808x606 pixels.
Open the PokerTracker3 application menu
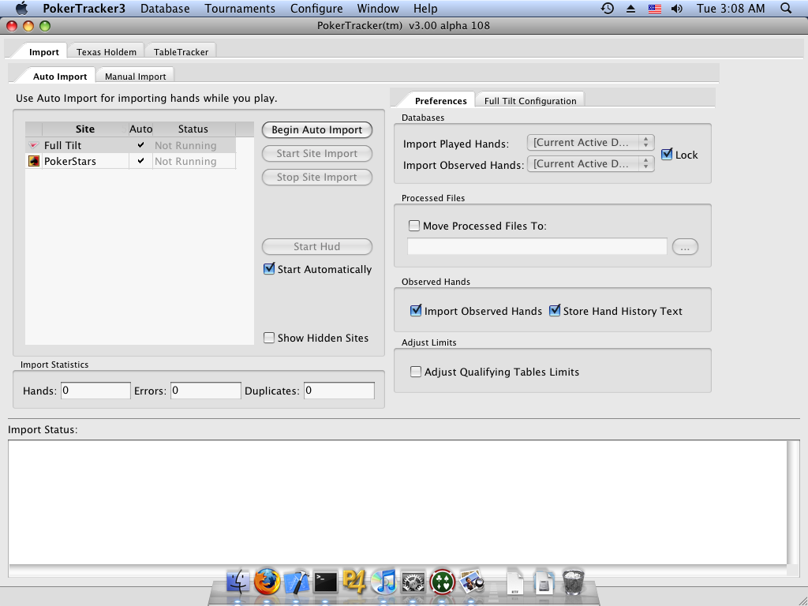(84, 9)
